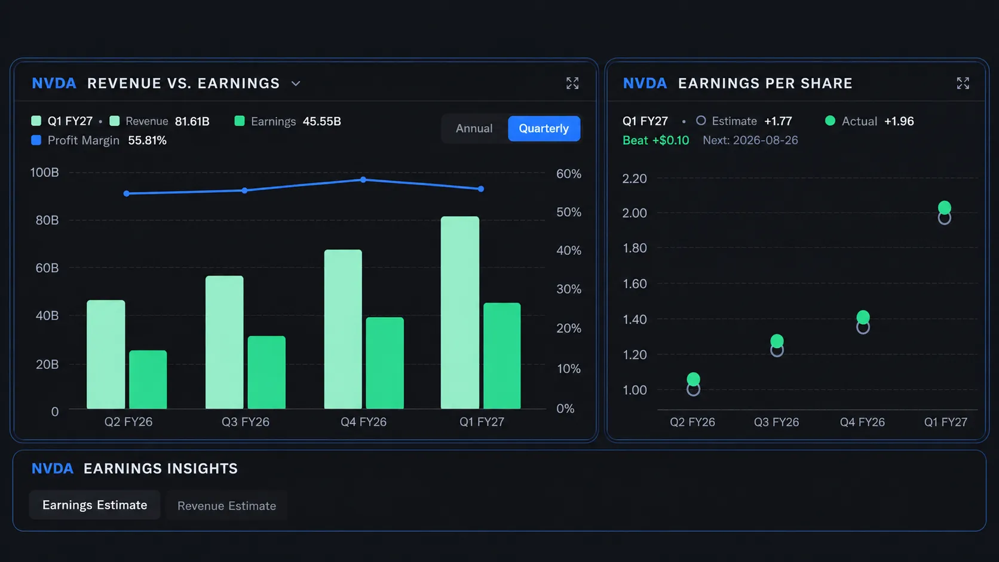Click the Estimate hollow circle legend icon

(x=701, y=121)
